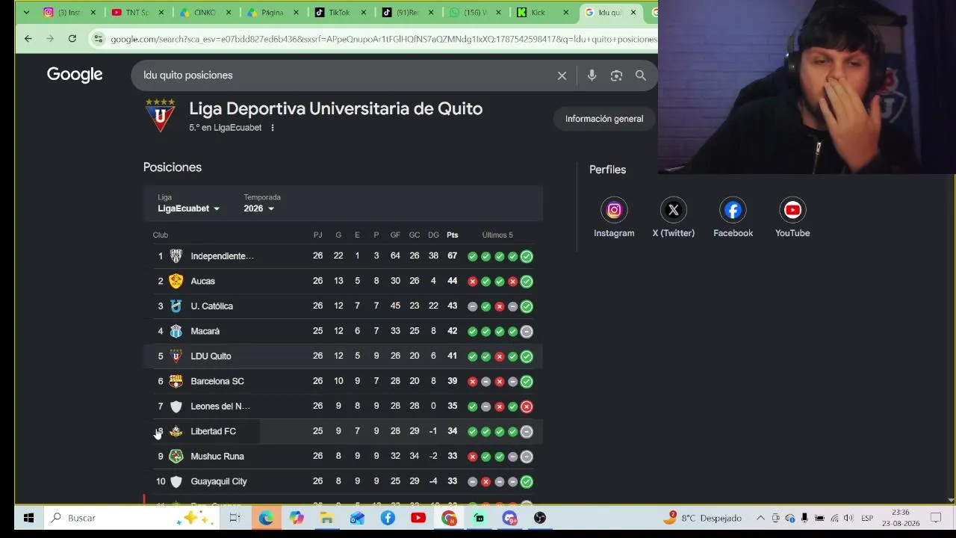Launch Microsoft Edge from taskbar
This screenshot has height=538, width=956.
(266, 518)
